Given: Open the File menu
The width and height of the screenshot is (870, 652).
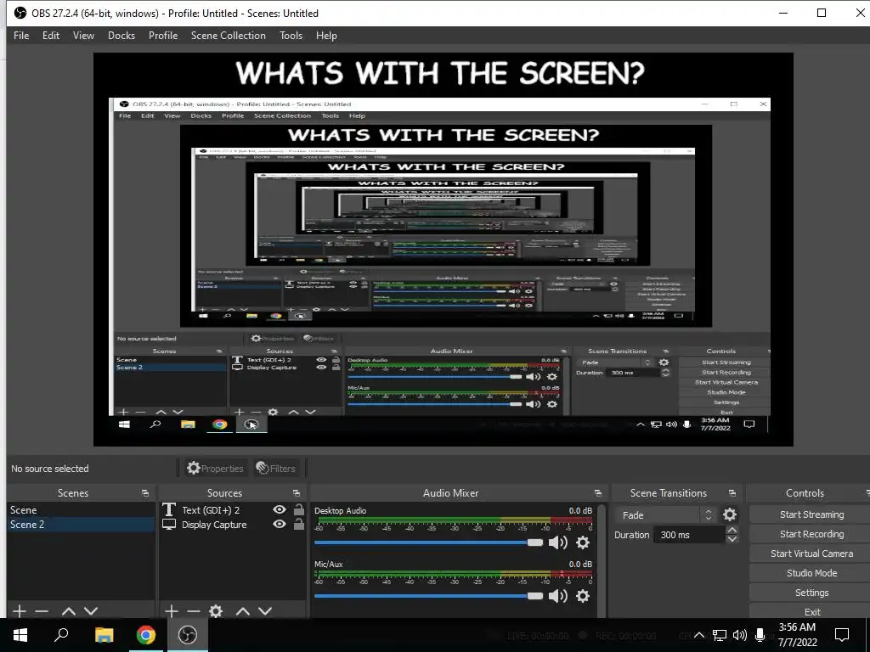Looking at the screenshot, I should pos(21,36).
